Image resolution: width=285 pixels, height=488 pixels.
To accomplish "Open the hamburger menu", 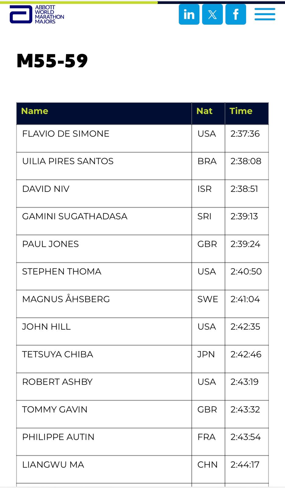I will click(265, 14).
